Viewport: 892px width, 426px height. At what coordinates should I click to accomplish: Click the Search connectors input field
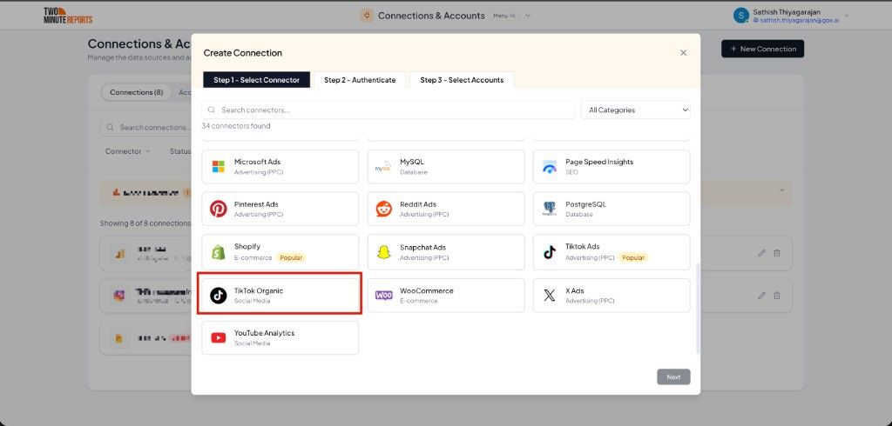point(389,110)
